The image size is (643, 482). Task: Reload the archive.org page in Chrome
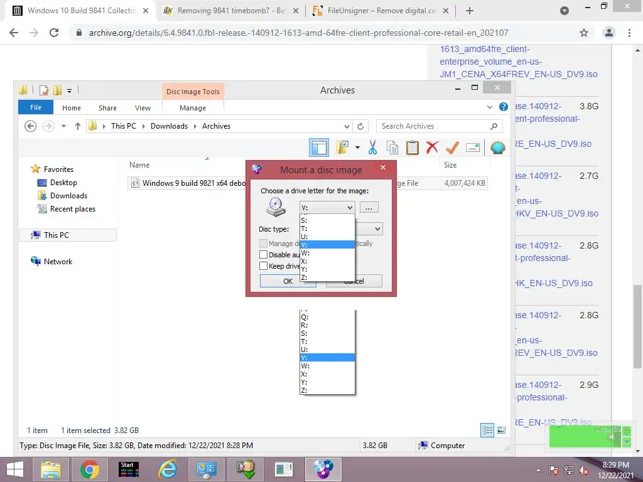click(x=54, y=33)
